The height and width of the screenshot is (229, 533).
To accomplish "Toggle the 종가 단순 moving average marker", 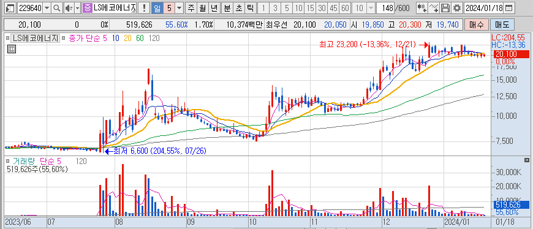I will [64, 39].
